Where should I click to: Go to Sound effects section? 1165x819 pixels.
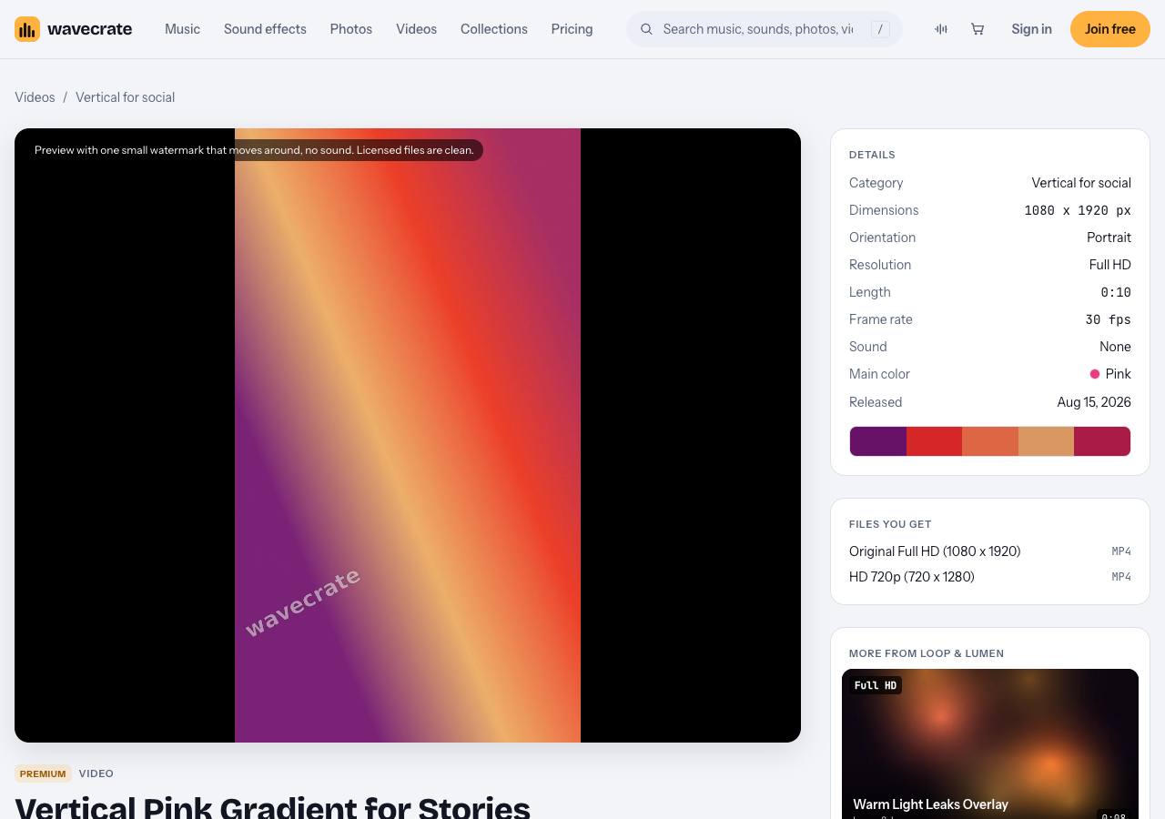click(x=265, y=29)
